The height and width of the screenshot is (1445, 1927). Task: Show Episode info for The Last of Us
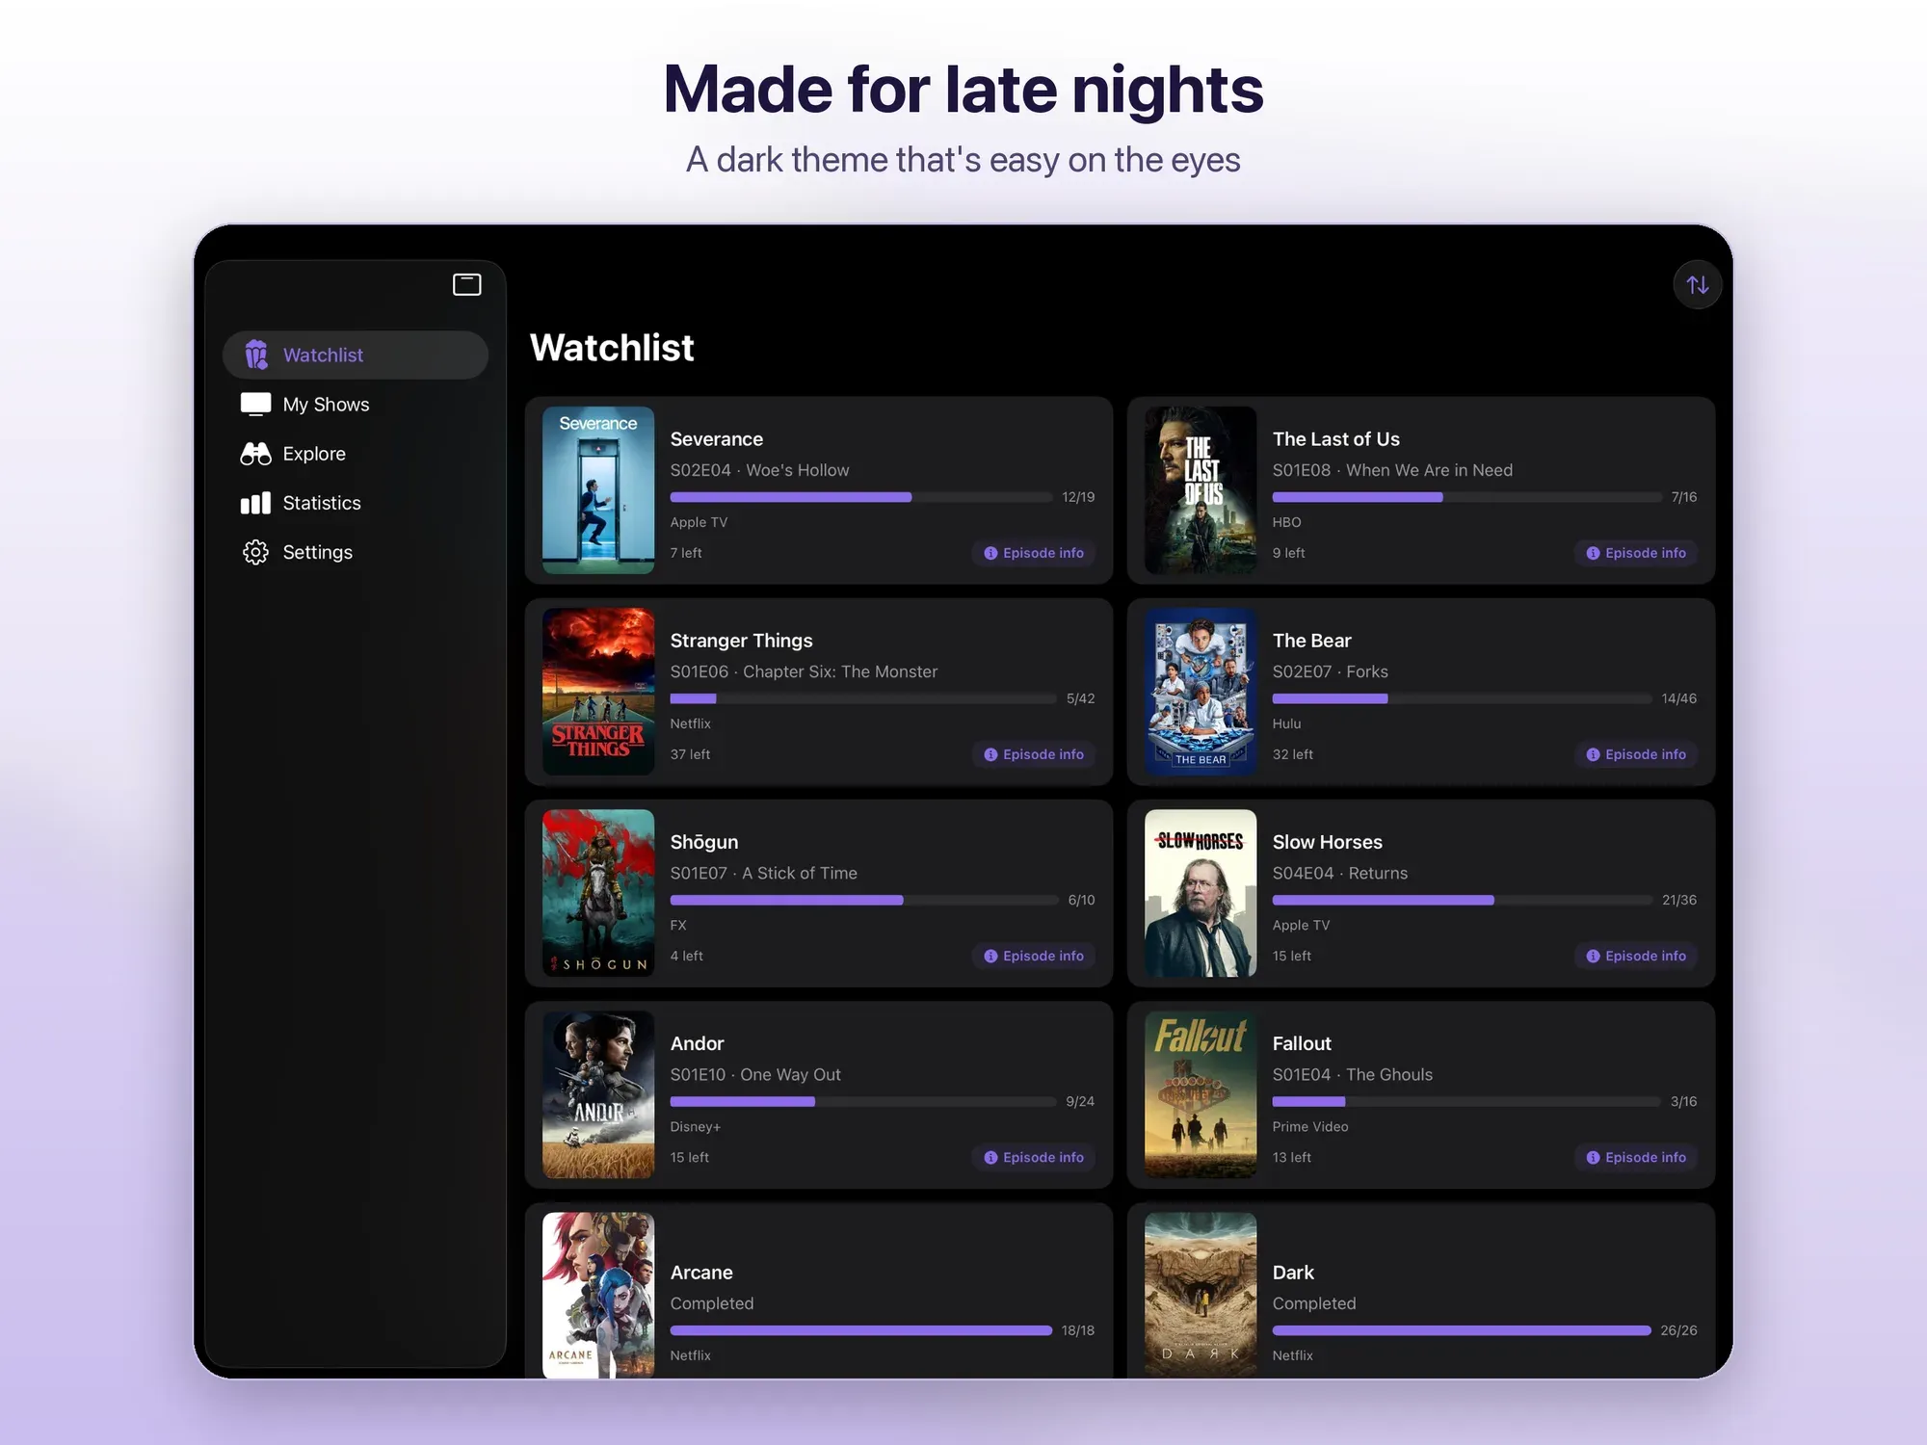(1635, 553)
